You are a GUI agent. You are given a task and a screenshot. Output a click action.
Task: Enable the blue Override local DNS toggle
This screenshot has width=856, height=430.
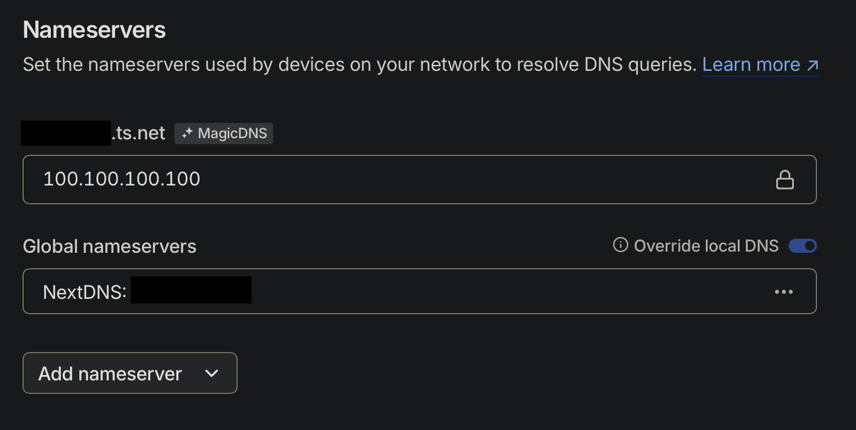pos(802,246)
